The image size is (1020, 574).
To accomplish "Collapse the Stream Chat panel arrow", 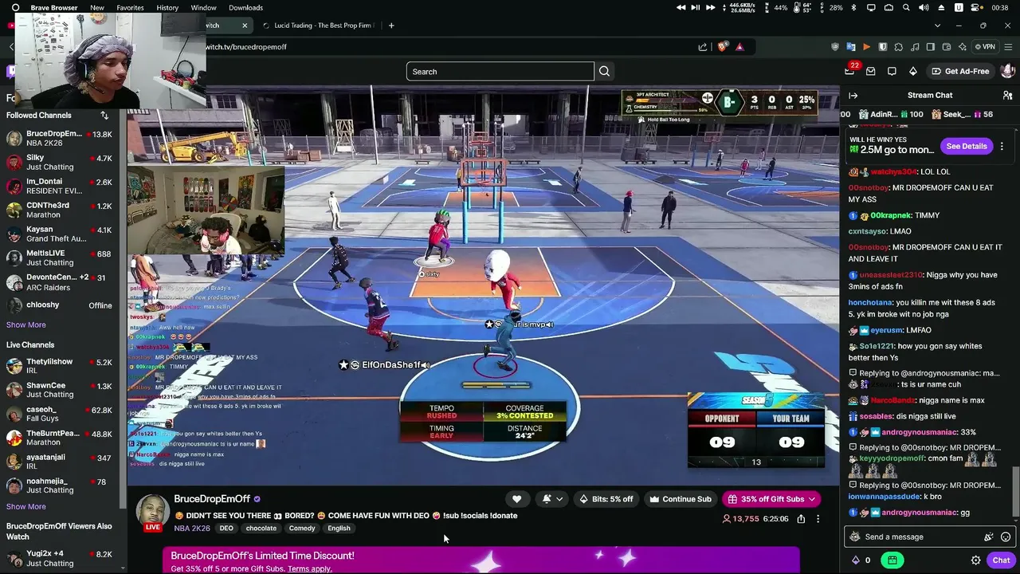I will (x=853, y=96).
